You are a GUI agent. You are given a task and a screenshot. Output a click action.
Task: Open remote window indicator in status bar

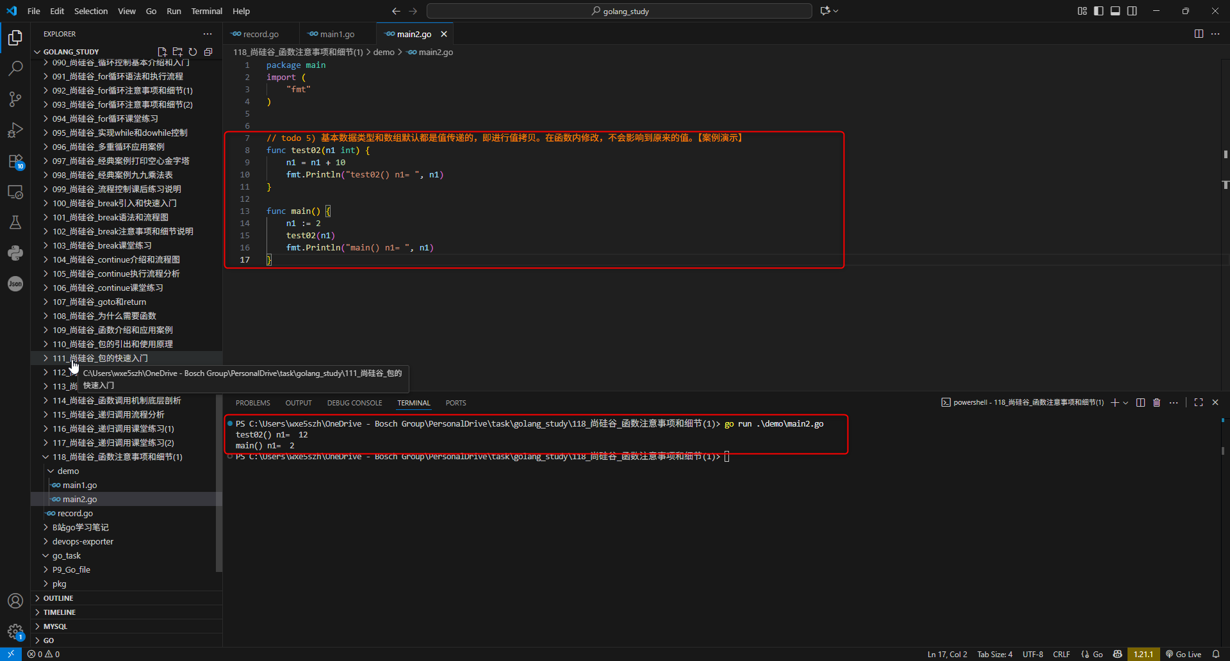point(11,655)
